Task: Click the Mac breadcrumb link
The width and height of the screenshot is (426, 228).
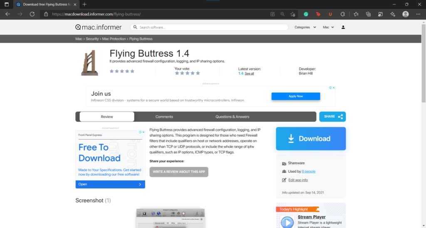Action: [79, 39]
